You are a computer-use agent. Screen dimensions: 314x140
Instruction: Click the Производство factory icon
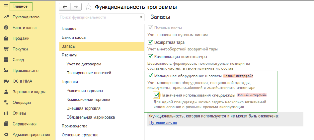(6, 70)
